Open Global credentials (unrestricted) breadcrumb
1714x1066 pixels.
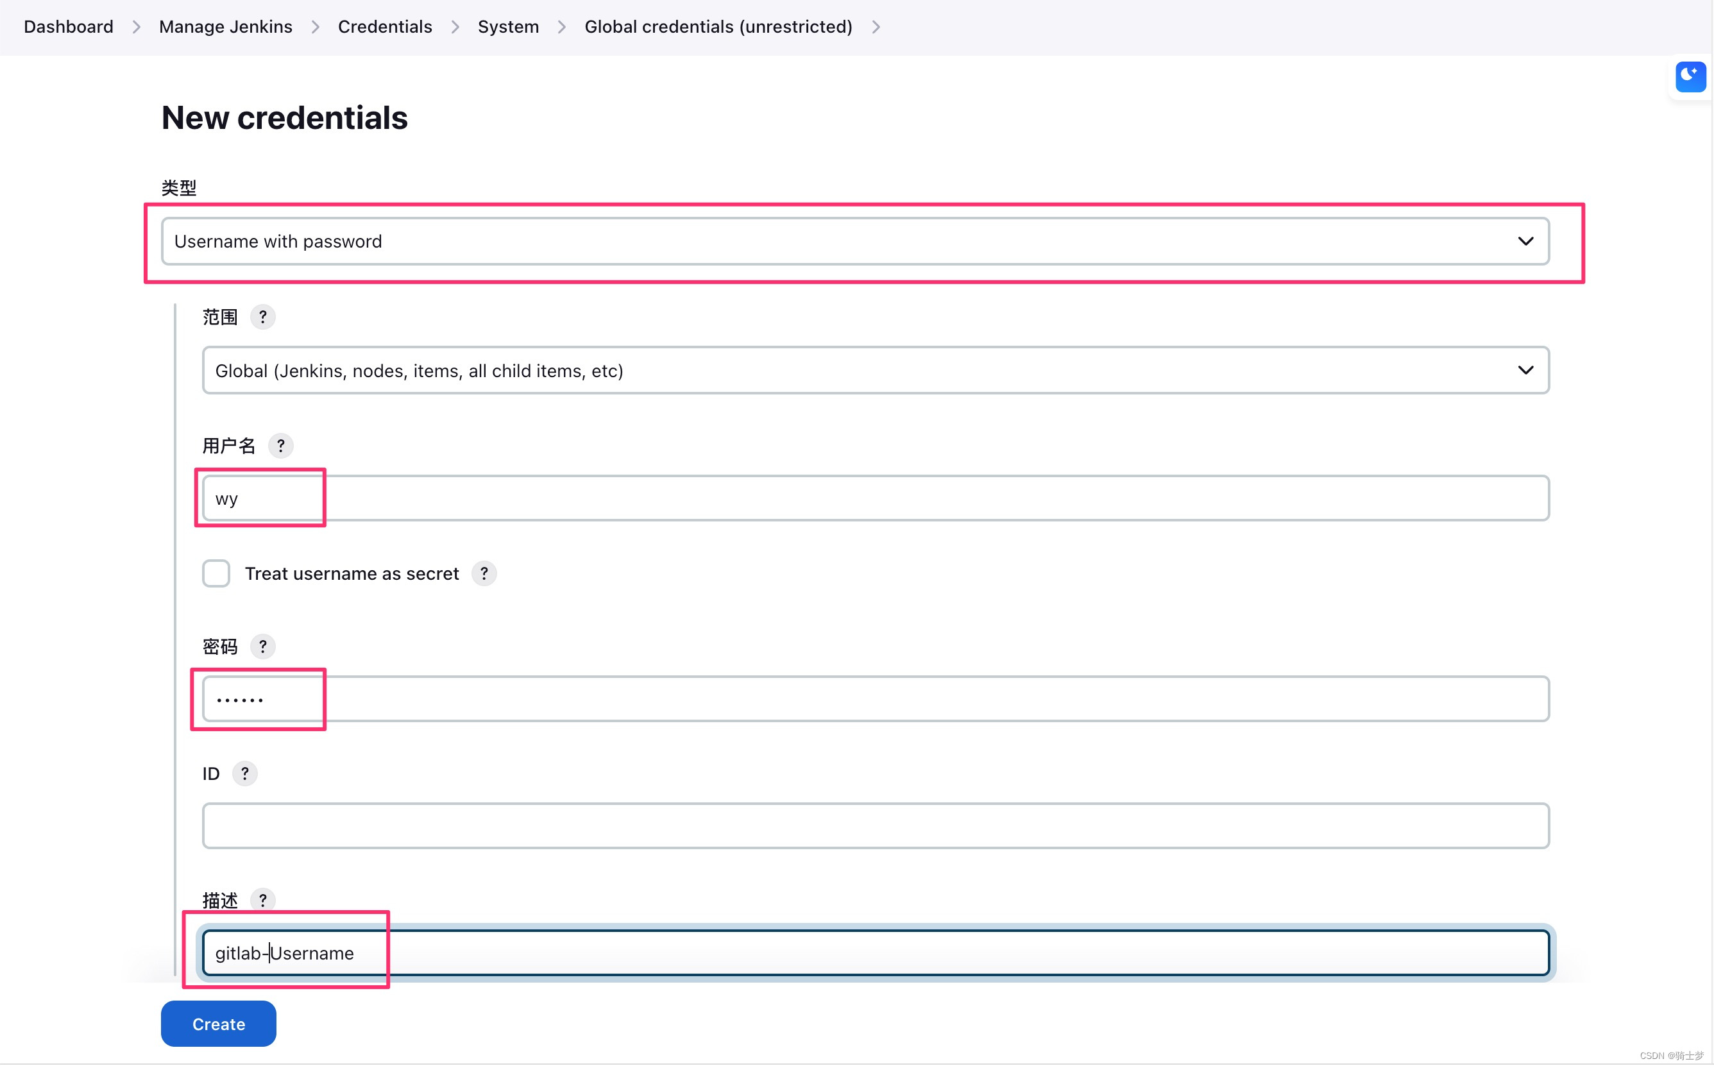click(718, 27)
